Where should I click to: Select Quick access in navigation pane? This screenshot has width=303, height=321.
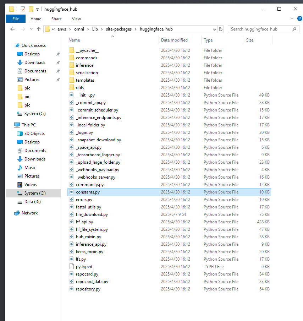tap(34, 45)
